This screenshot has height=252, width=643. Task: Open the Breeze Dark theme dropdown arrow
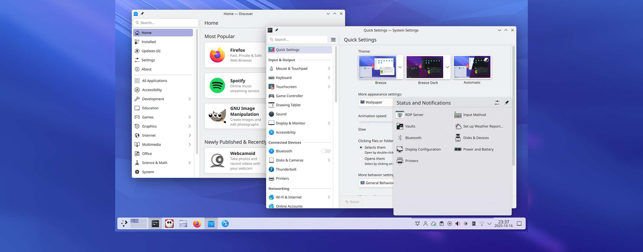pos(447,67)
